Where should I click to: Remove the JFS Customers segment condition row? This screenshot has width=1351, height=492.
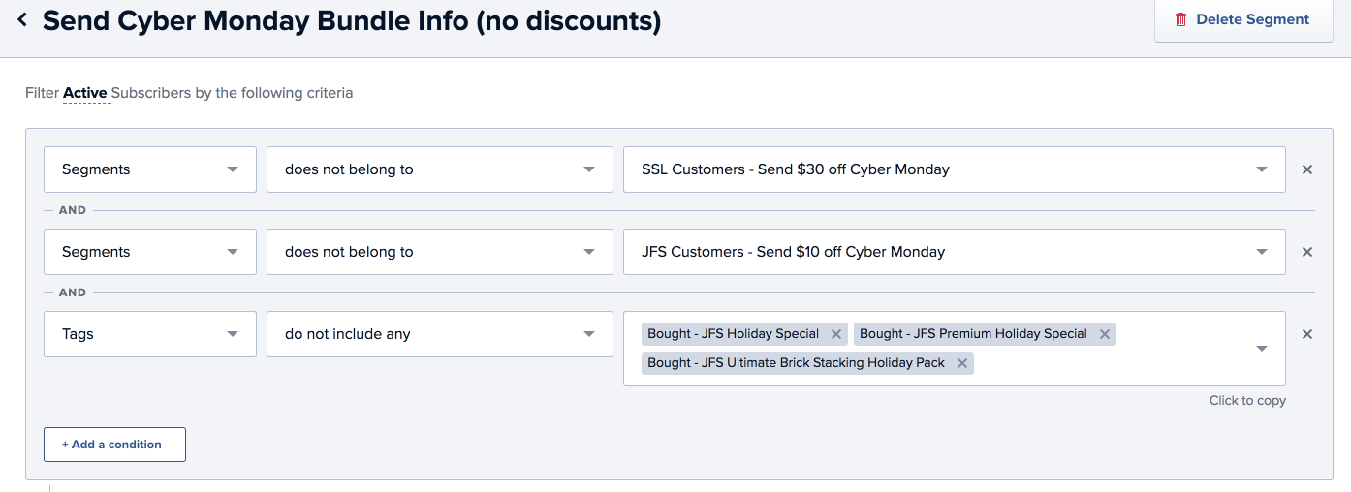pyautogui.click(x=1306, y=252)
